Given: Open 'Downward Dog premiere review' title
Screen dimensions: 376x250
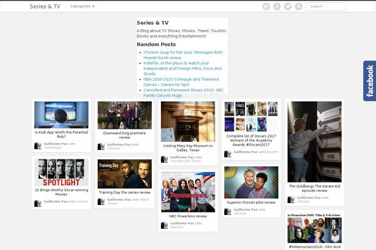Looking at the screenshot, I should click(x=125, y=135).
